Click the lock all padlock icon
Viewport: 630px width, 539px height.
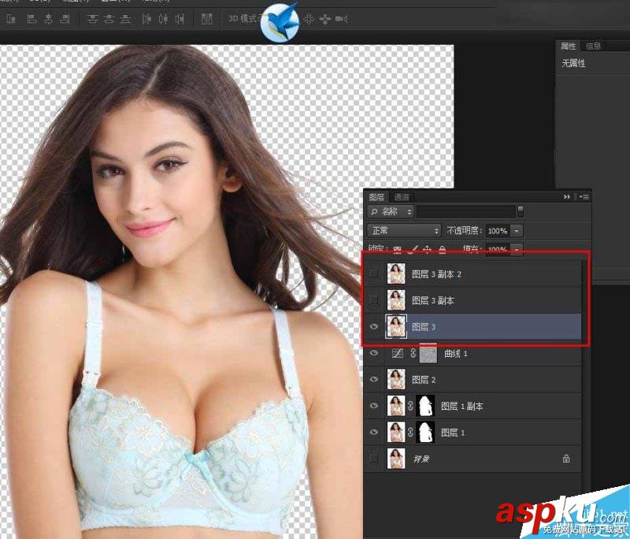[x=442, y=251]
